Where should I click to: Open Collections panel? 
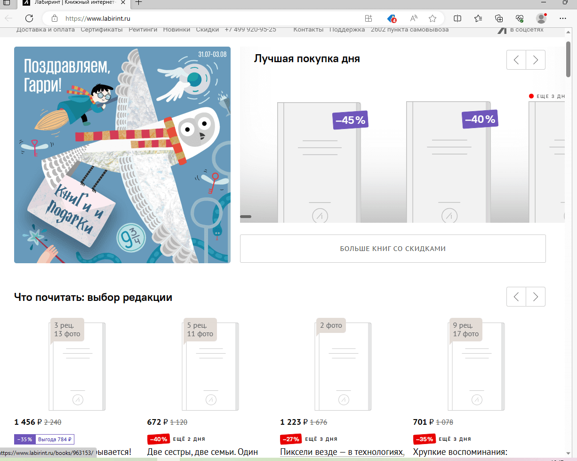[x=499, y=18]
